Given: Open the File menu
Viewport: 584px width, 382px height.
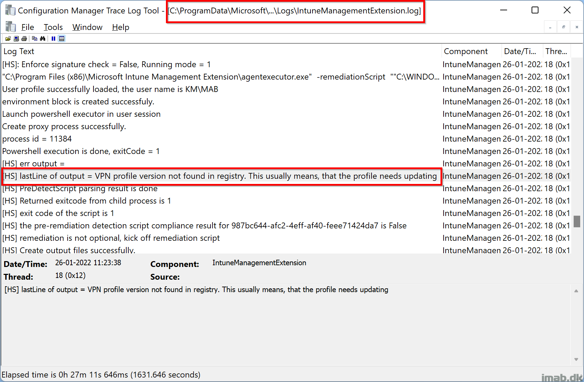Looking at the screenshot, I should coord(28,27).
